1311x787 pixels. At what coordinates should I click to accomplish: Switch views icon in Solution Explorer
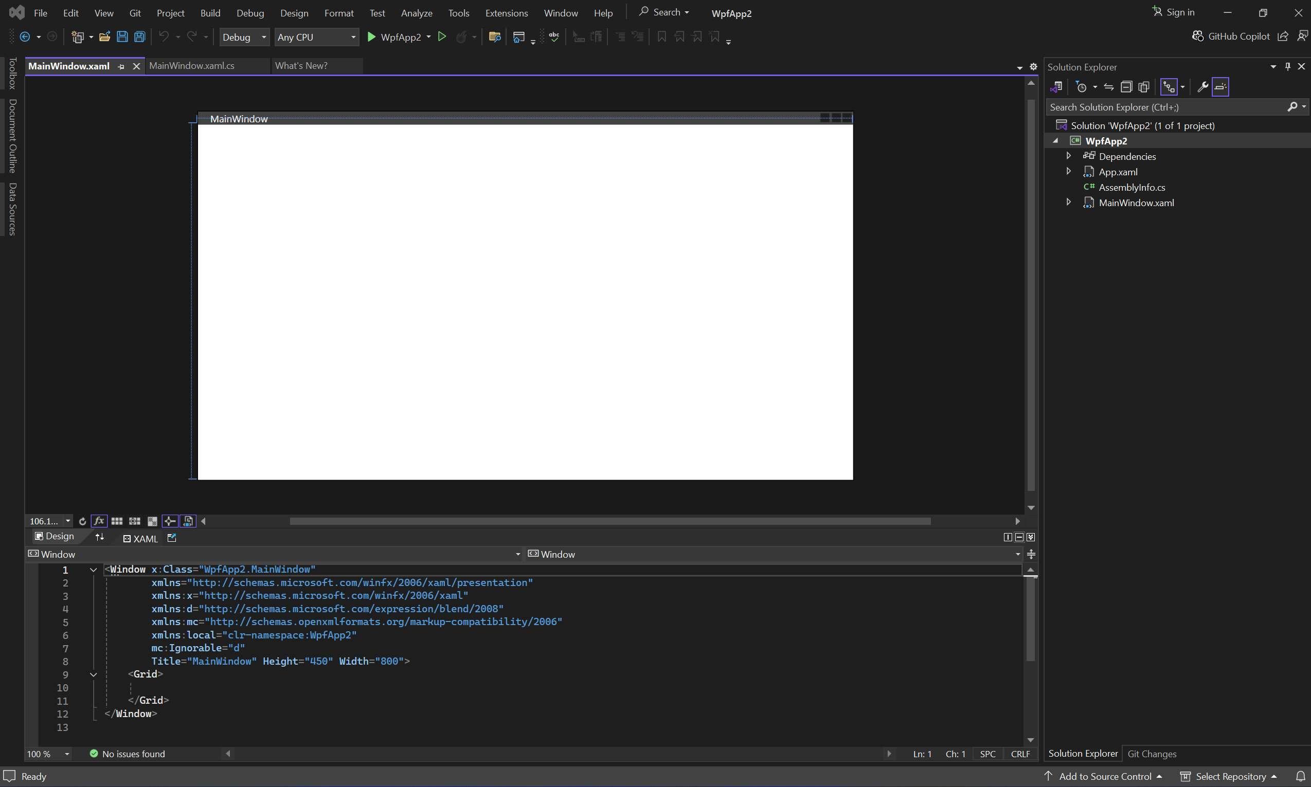(x=1056, y=86)
